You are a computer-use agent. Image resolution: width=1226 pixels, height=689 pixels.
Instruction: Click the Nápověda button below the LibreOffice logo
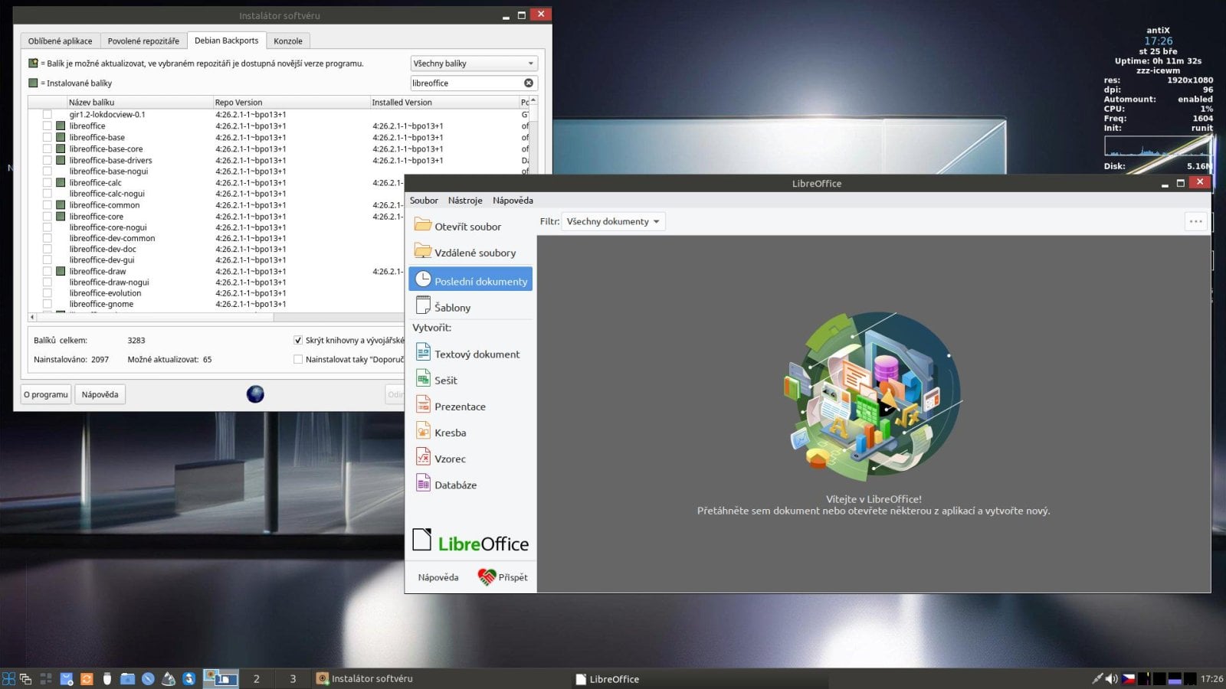[438, 577]
